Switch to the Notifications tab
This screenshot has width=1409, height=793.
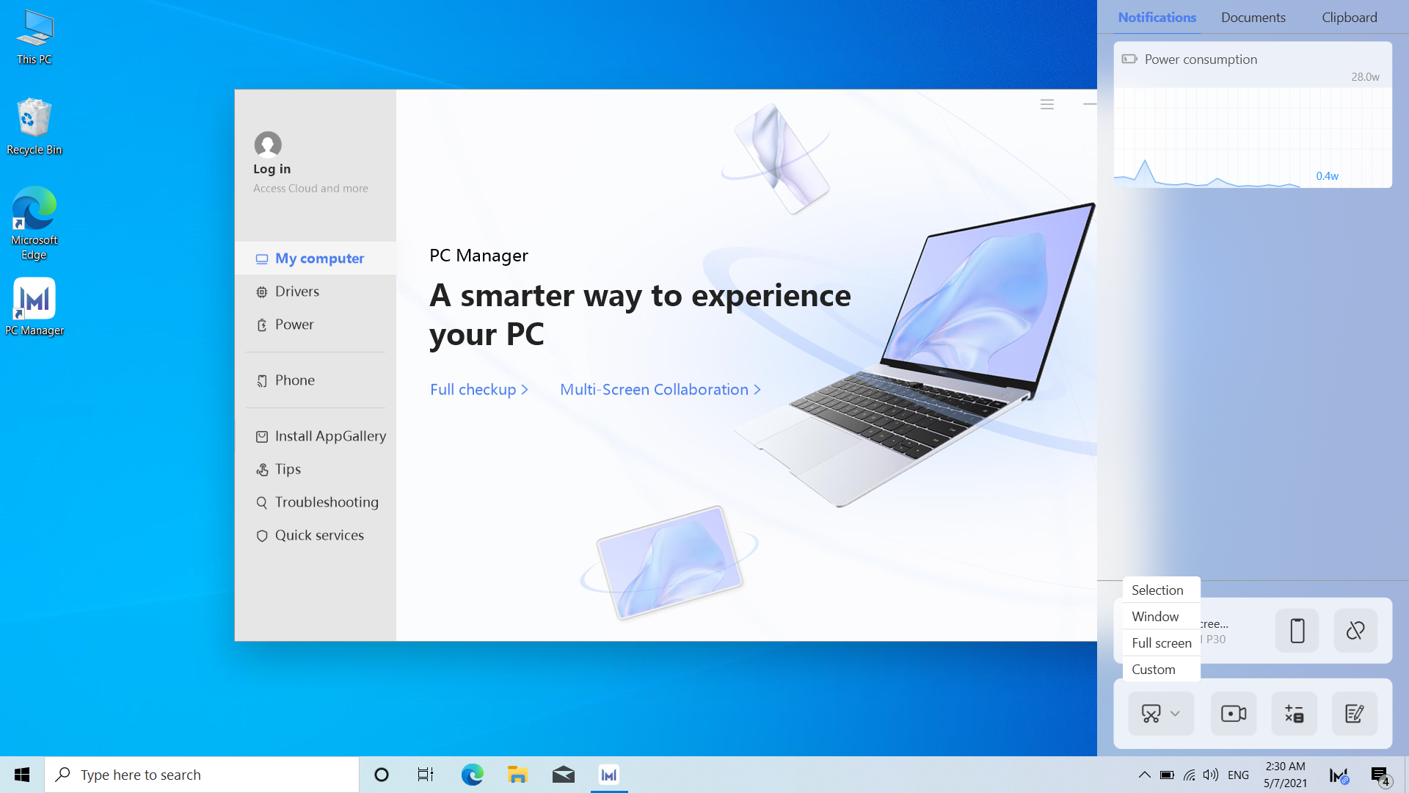coord(1157,18)
